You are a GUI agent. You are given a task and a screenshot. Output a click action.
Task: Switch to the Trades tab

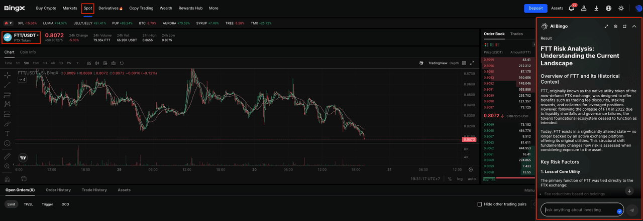coord(516,34)
